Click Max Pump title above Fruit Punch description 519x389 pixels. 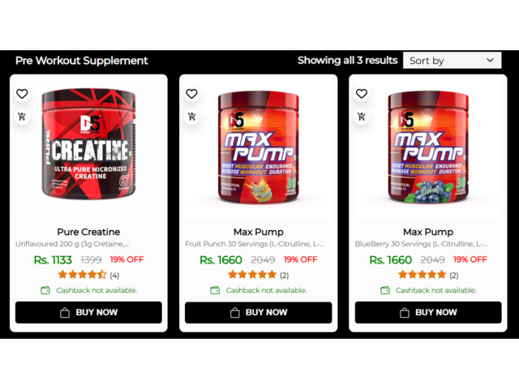point(259,232)
